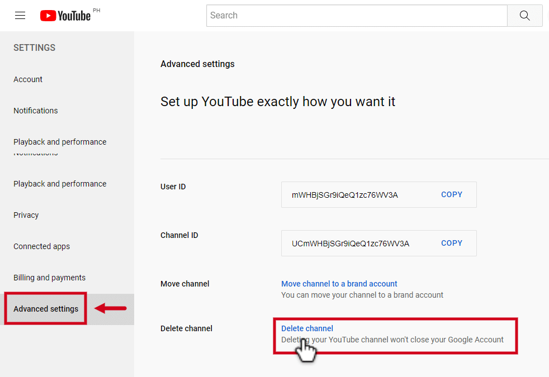
Task: Focus the Search input field
Action: click(x=357, y=16)
